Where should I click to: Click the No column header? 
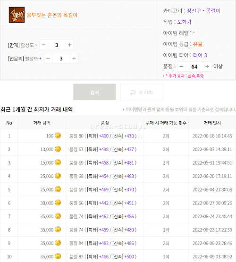(x=9, y=123)
